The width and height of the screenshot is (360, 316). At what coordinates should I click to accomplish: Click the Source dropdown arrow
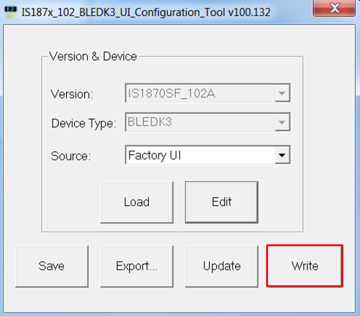coord(281,155)
